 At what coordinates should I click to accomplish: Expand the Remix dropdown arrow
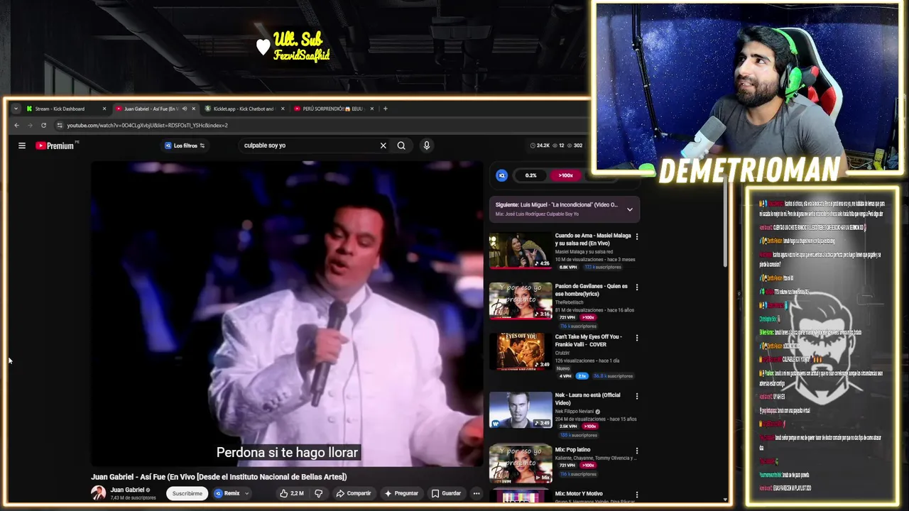[246, 493]
